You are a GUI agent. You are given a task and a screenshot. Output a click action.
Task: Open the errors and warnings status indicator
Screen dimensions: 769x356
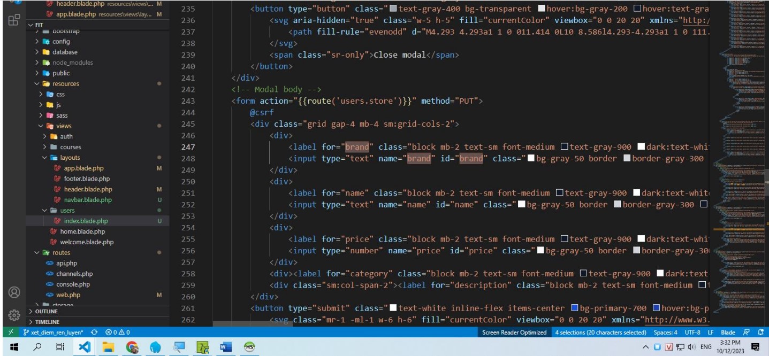(118, 332)
